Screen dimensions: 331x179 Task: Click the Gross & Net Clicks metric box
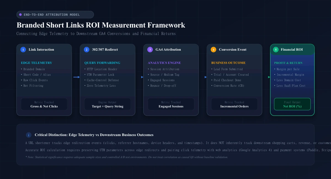44,104
